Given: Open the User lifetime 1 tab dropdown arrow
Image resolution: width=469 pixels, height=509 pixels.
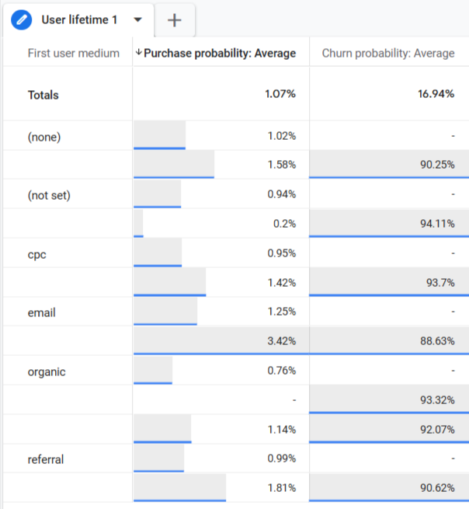Looking at the screenshot, I should point(138,19).
